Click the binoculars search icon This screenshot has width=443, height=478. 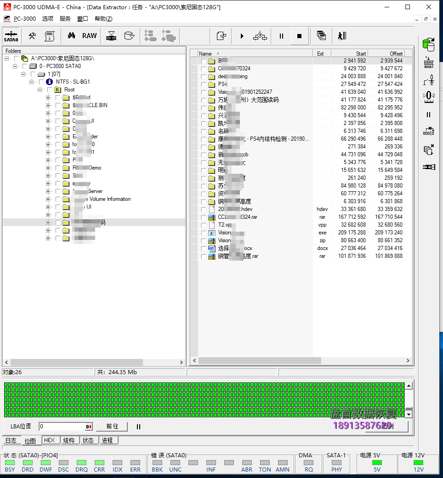pos(71,36)
